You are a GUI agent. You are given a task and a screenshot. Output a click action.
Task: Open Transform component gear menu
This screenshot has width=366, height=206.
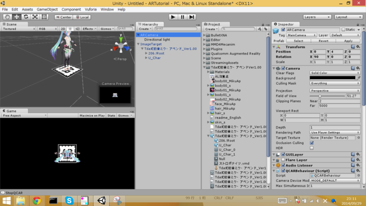(x=358, y=47)
